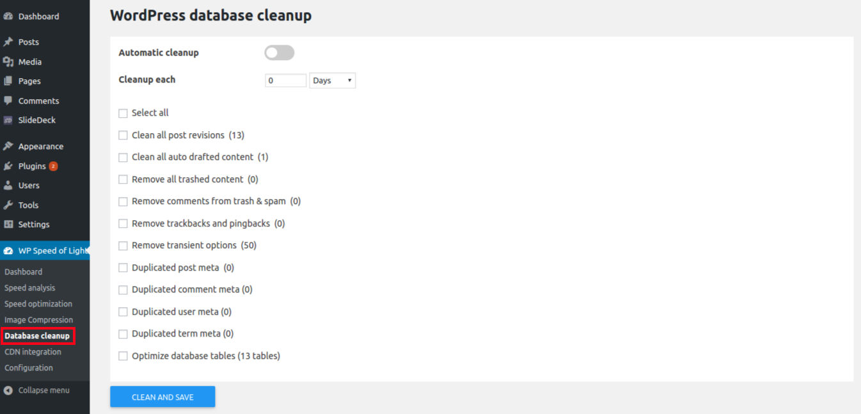Click the Dashboard gauge icon in sidebar

point(8,17)
